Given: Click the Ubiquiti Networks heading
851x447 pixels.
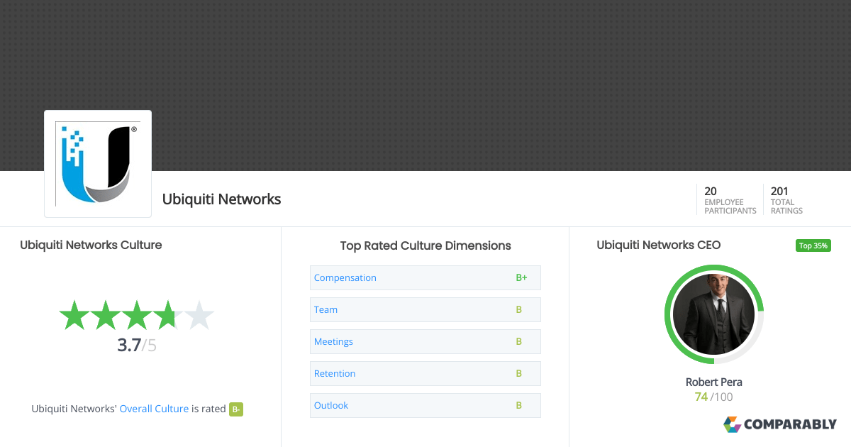Looking at the screenshot, I should pos(221,199).
